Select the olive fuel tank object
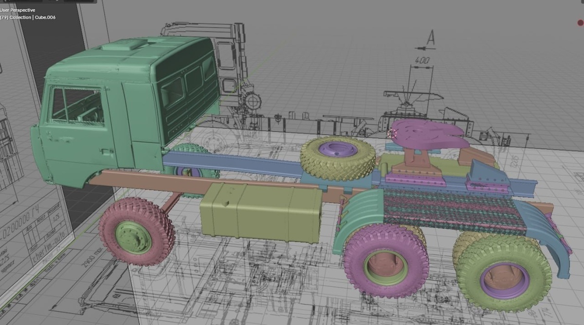Screen dimensions: 584x325 pos(261,213)
